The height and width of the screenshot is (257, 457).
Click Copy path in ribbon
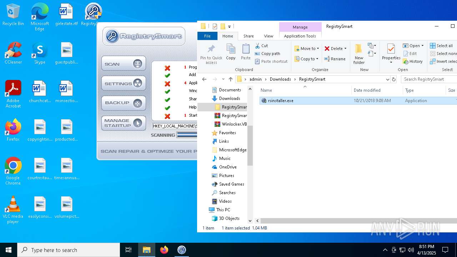267,54
